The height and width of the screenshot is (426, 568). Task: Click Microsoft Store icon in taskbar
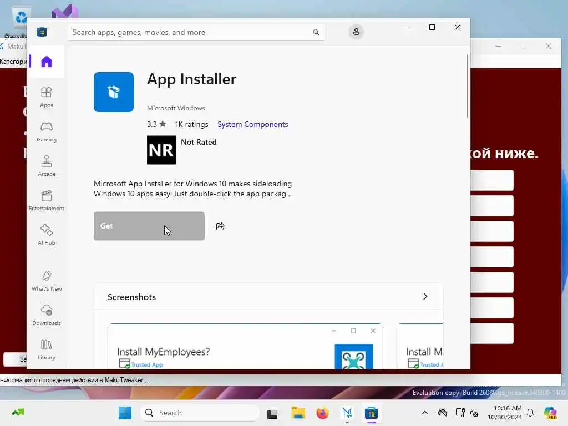click(x=371, y=413)
